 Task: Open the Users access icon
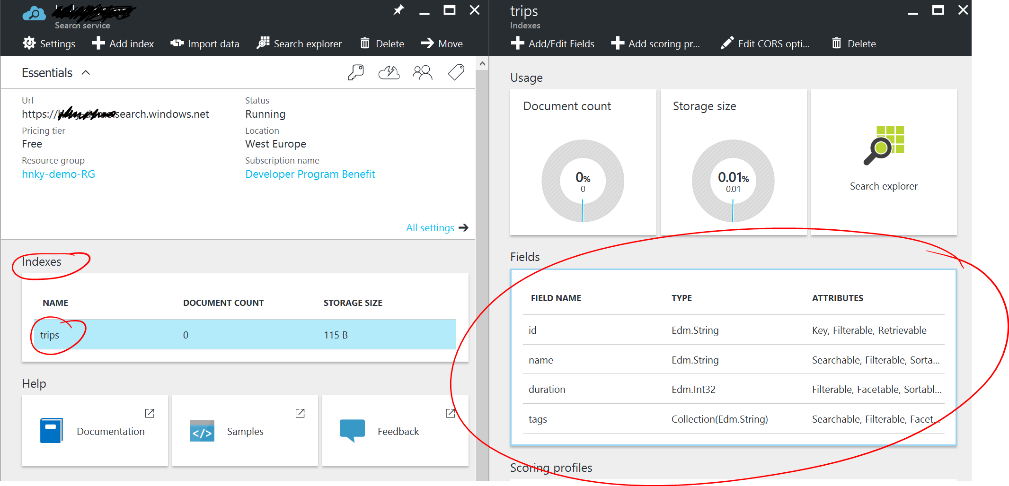[423, 72]
